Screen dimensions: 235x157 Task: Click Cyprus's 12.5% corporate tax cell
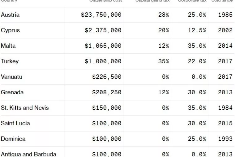pos(197,30)
